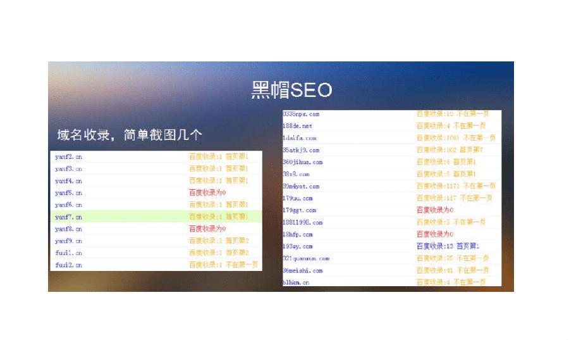Select the fuui2.cn domain entry
569x340 pixels.
point(68,265)
